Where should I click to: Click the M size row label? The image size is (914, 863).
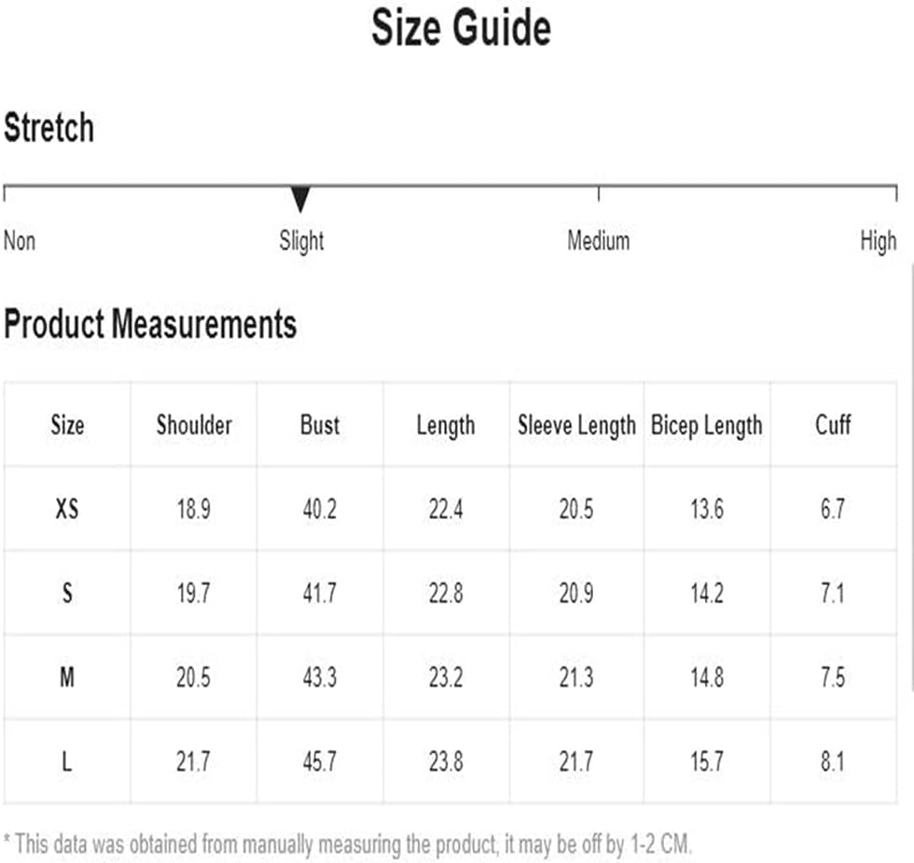pyautogui.click(x=67, y=678)
